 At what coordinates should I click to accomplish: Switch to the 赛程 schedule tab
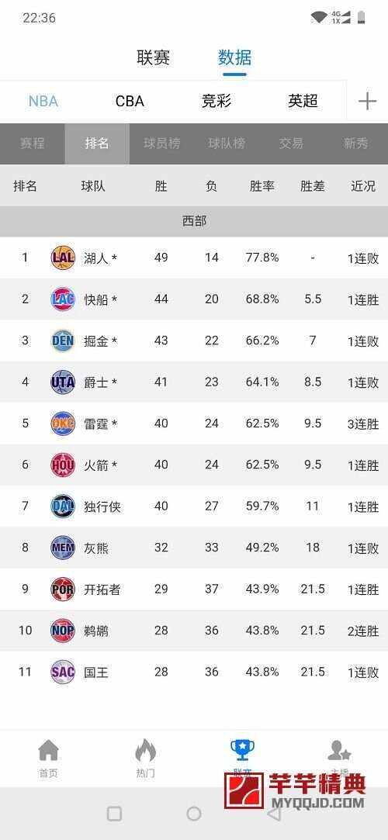coord(32,143)
